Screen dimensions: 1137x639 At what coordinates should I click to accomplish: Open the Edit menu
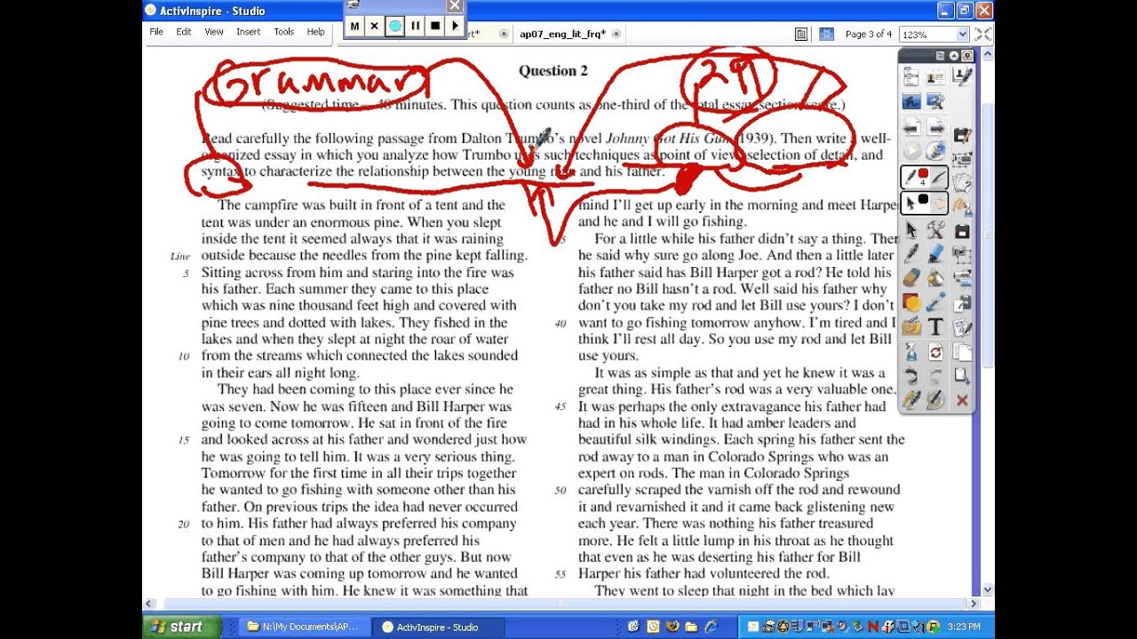coord(184,32)
